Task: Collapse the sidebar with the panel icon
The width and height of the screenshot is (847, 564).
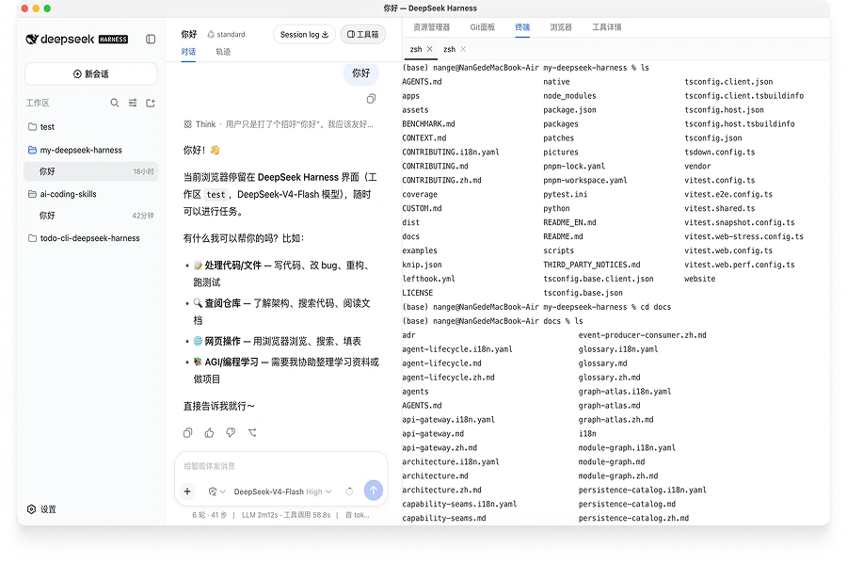Action: tap(151, 39)
